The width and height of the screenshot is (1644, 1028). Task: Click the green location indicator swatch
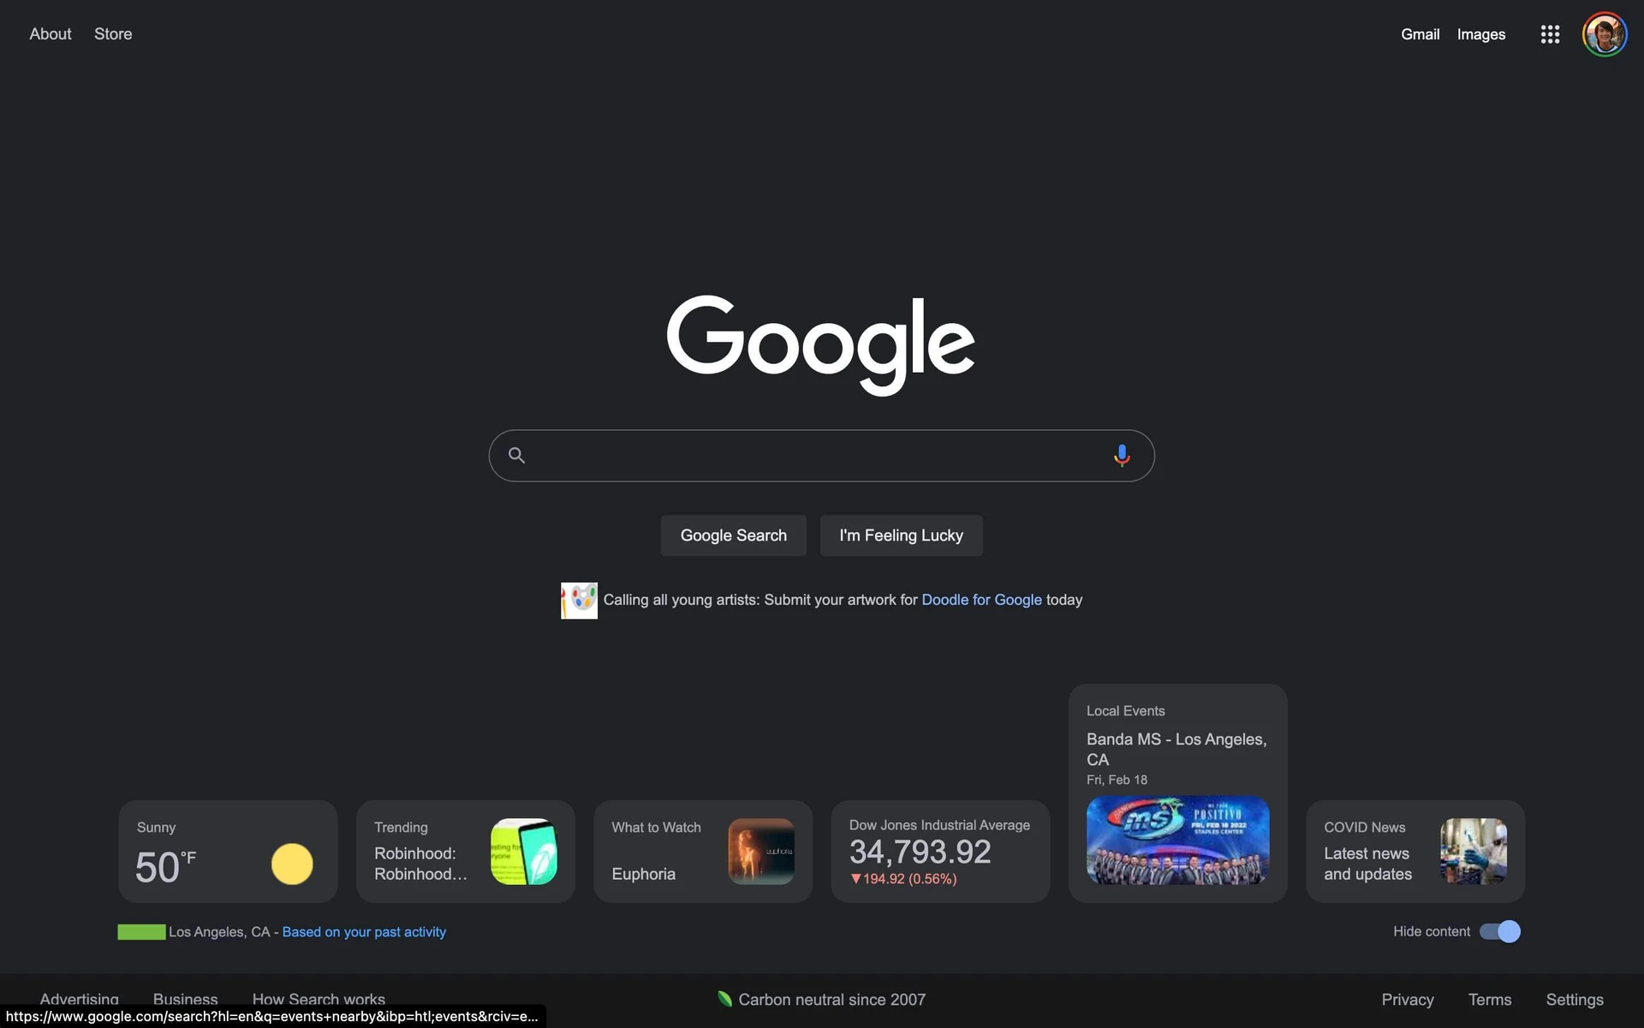141,931
